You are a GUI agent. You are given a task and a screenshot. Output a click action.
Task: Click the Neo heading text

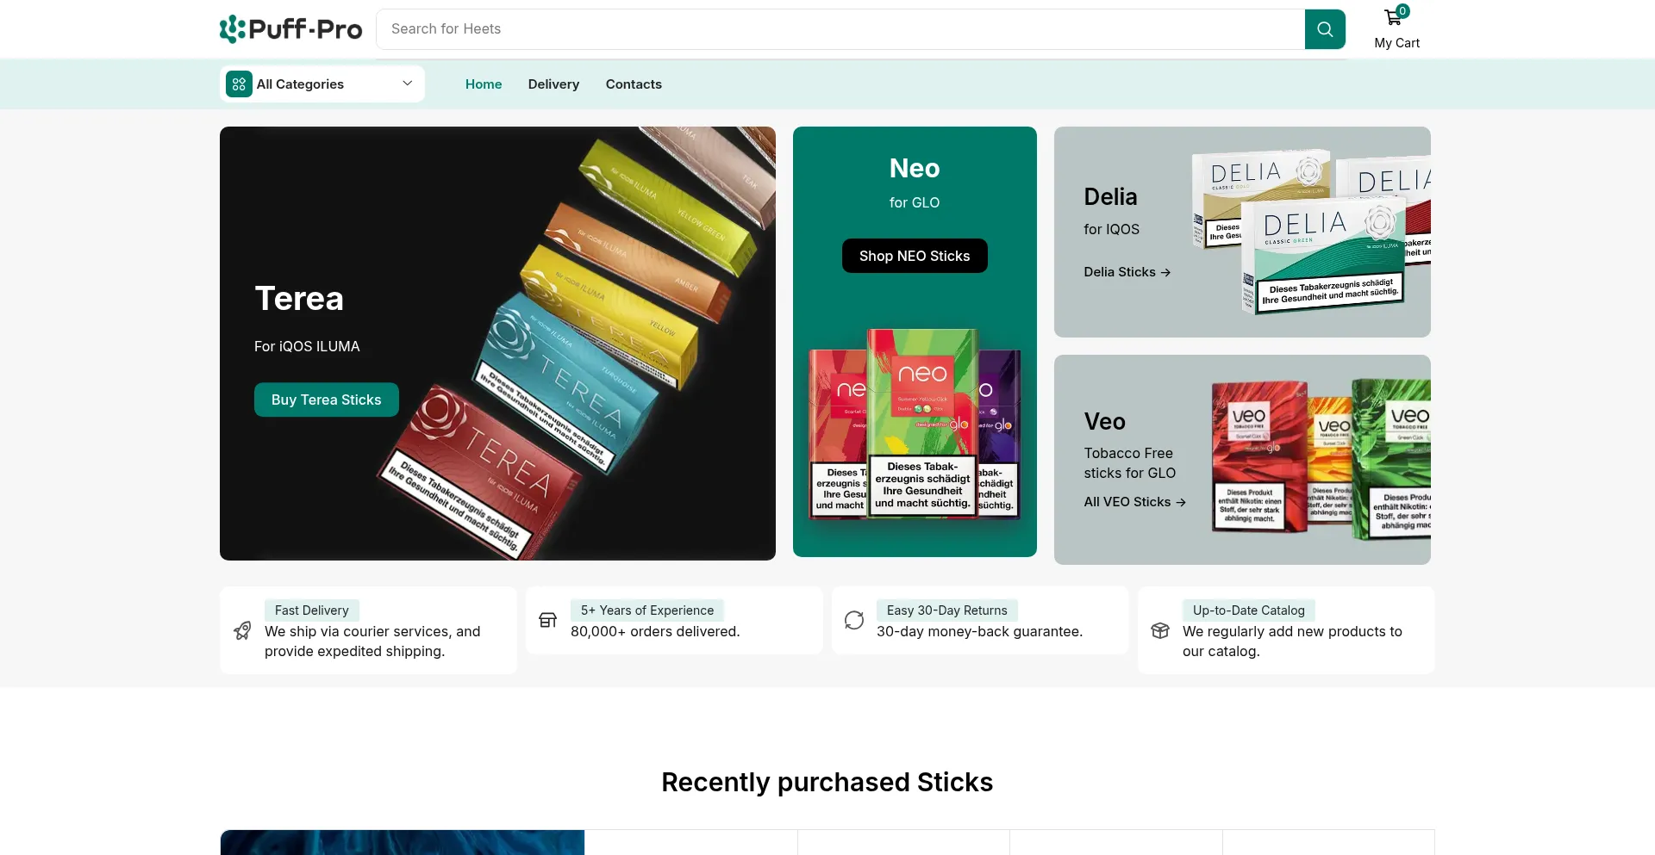(x=915, y=168)
